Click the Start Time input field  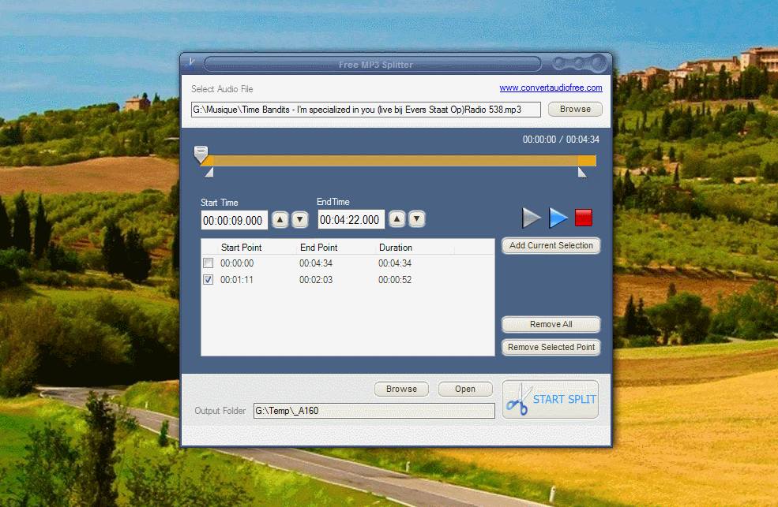click(235, 220)
